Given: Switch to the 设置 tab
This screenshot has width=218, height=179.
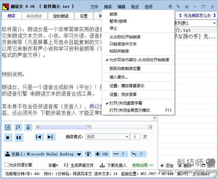Looking at the screenshot, I should 84,16.
